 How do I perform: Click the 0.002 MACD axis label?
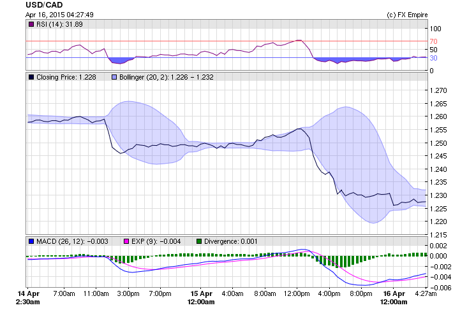[438, 246]
